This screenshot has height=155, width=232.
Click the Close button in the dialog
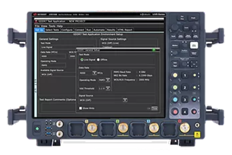coord(155,109)
